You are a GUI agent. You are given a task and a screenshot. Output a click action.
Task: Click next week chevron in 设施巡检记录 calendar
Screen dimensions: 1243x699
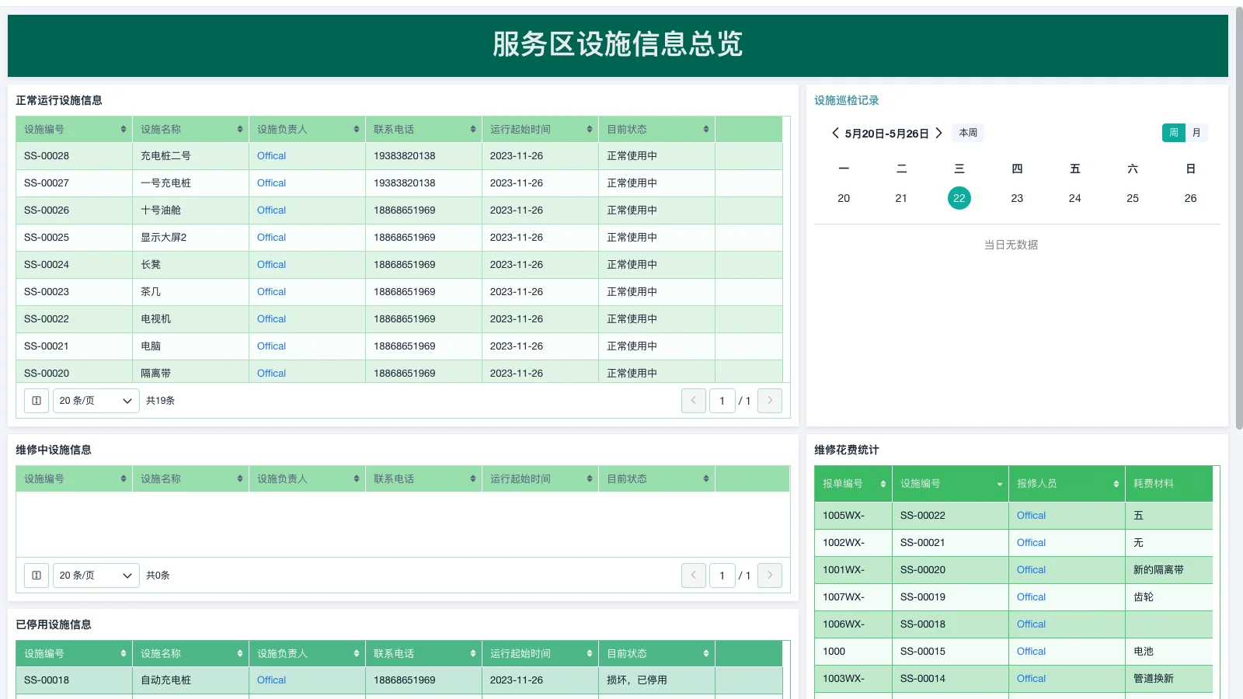coord(939,133)
